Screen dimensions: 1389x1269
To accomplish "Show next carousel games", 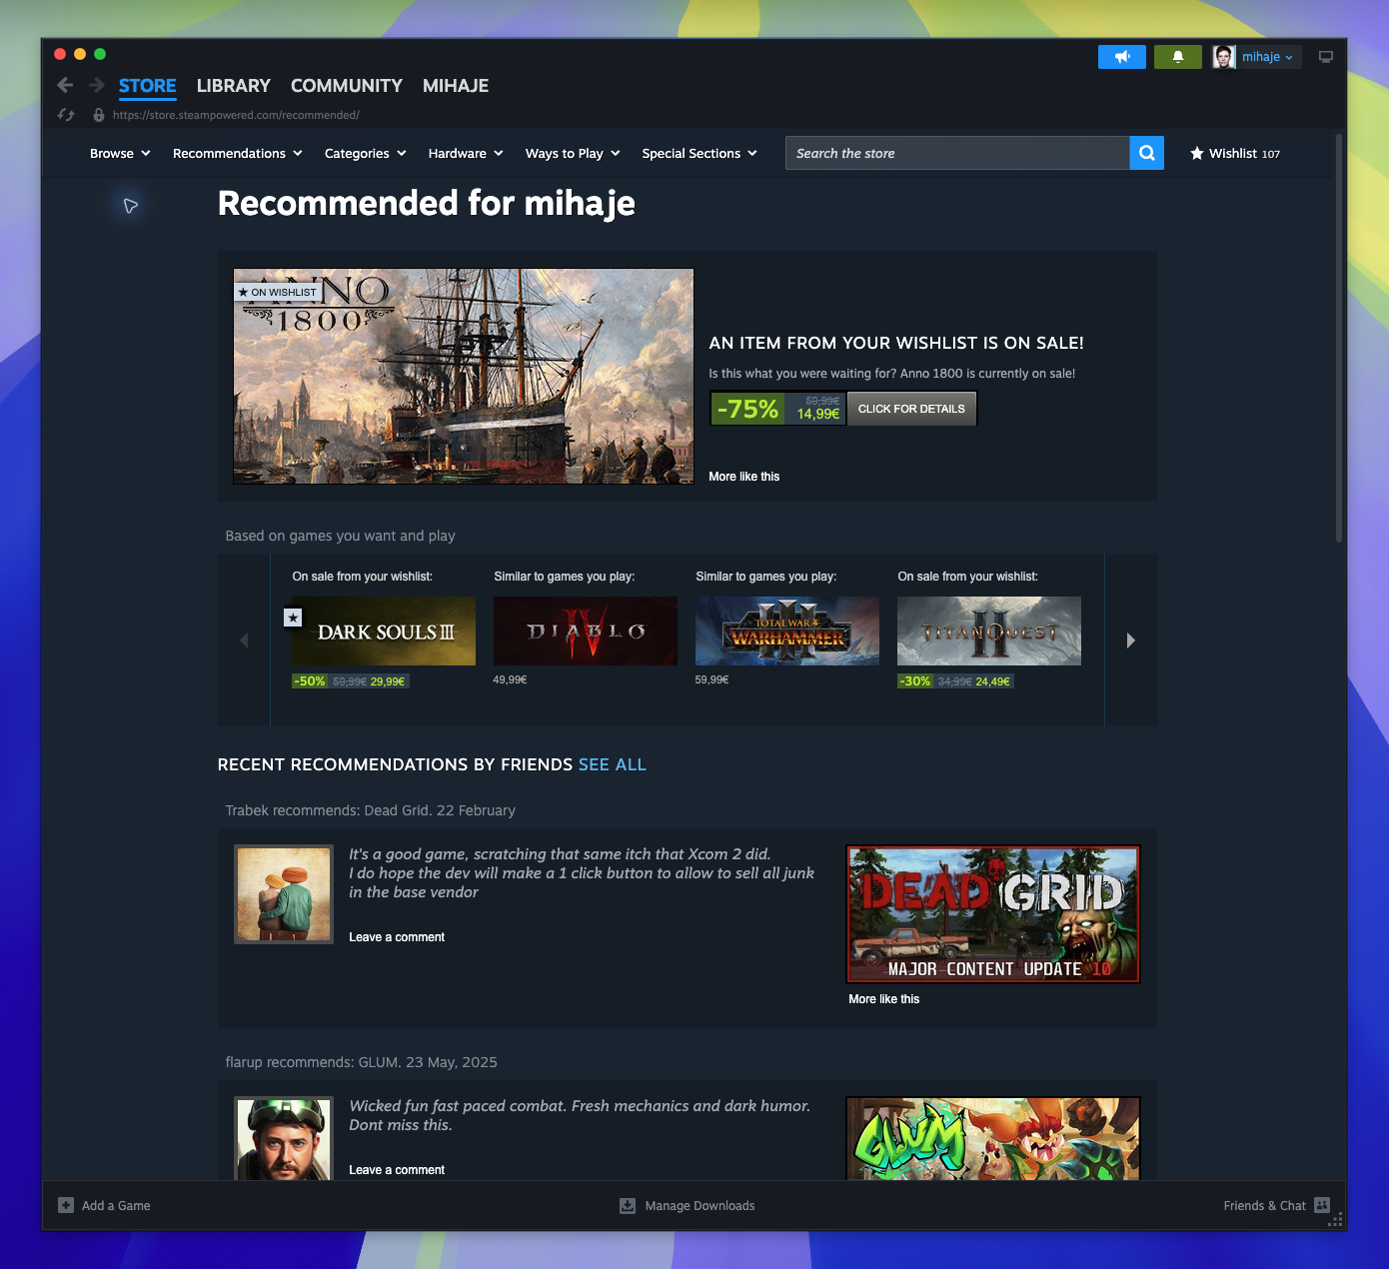I will tap(1131, 640).
